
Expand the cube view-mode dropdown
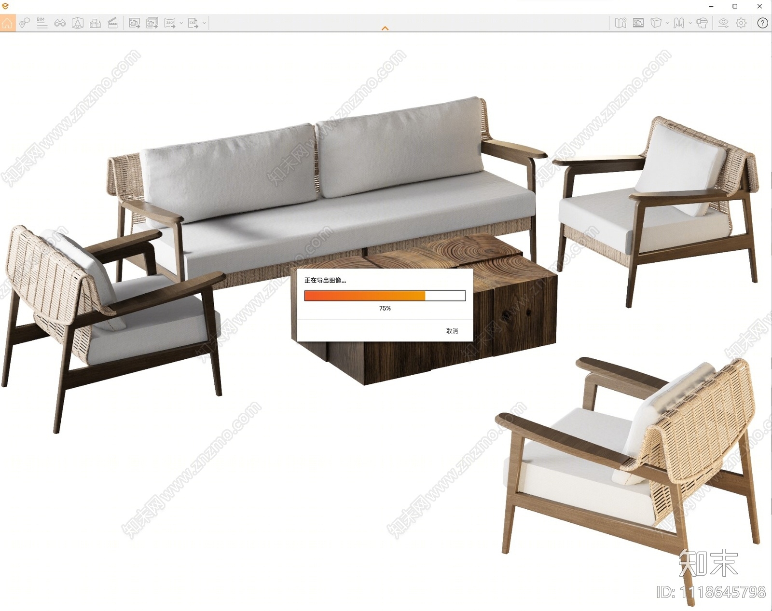coord(667,23)
